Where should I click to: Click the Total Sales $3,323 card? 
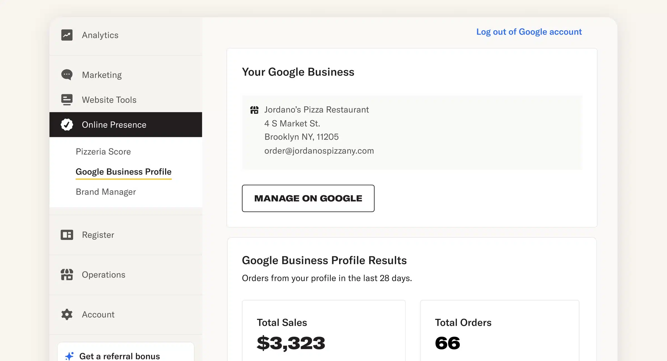[x=323, y=332]
